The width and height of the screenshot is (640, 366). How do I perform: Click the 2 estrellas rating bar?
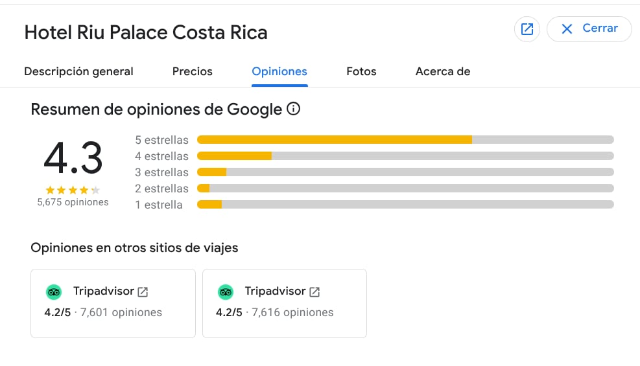[x=405, y=189]
